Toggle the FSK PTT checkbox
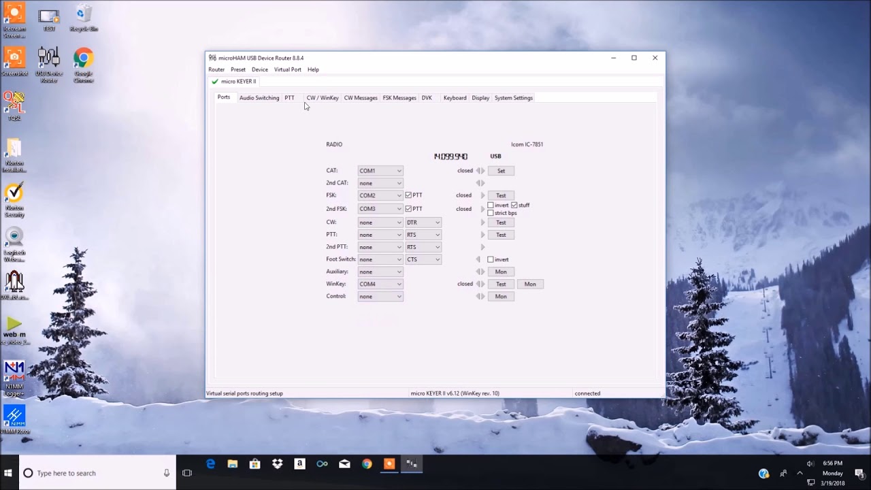871x490 pixels. [408, 195]
